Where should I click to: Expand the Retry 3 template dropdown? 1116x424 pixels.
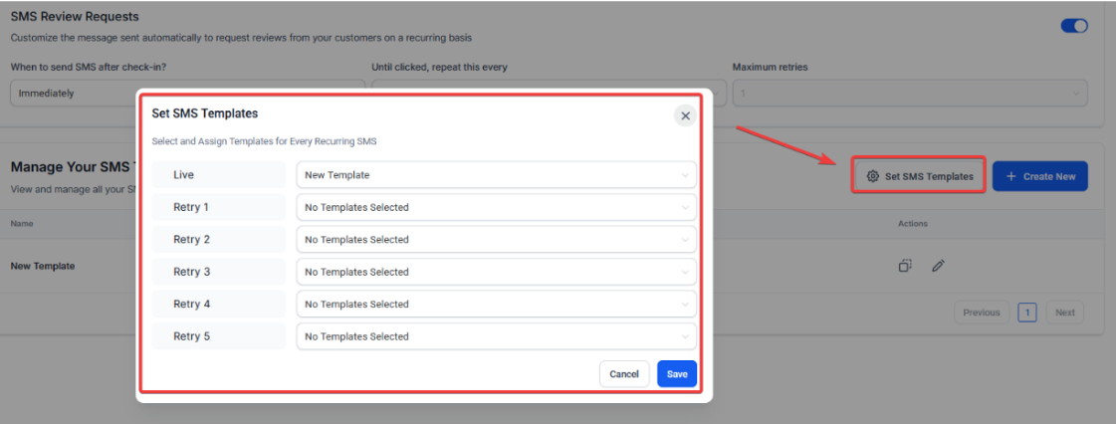[496, 272]
